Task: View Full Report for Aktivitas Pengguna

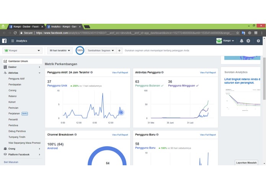Action: (208, 73)
